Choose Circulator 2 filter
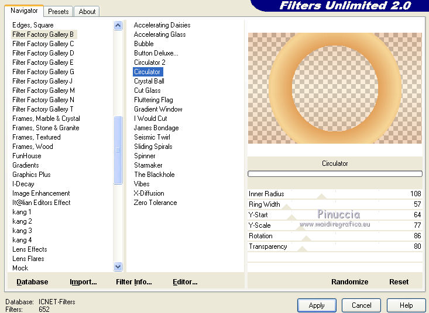 (x=150, y=62)
